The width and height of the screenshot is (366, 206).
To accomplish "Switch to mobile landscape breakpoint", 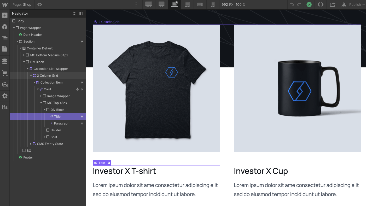I will [200, 4].
